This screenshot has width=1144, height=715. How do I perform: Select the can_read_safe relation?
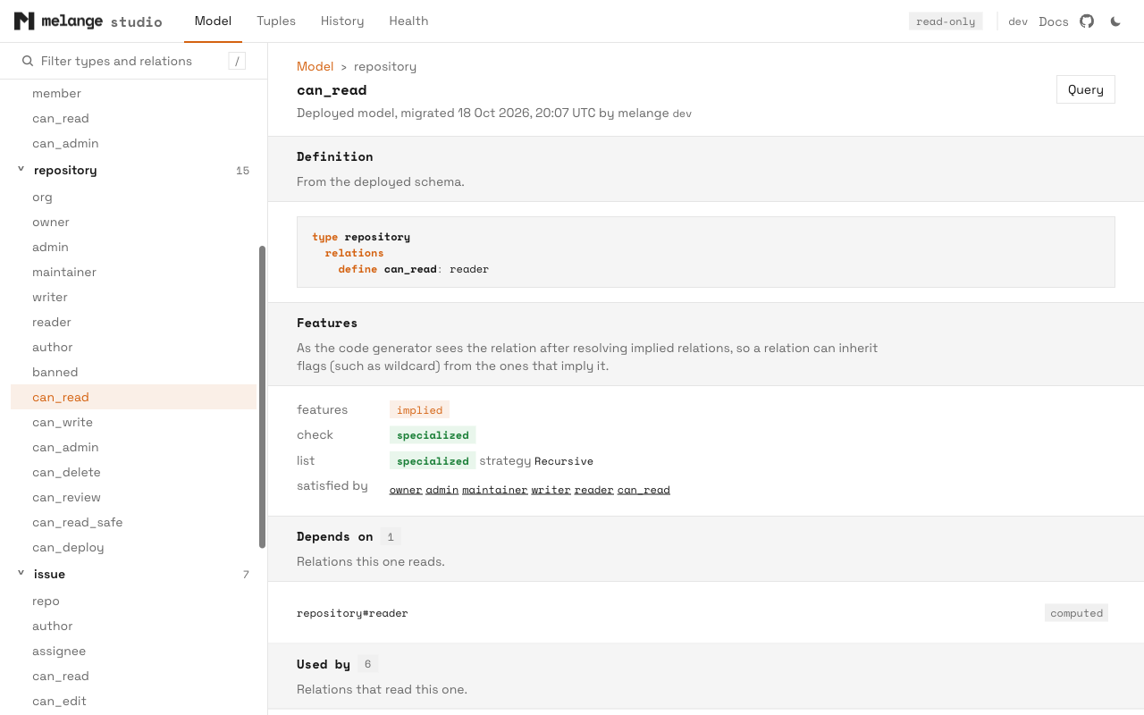tap(134, 522)
